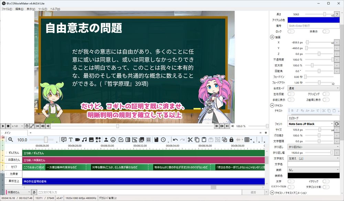
Task: Lock the selected item with padlock icon
Action: click(x=231, y=139)
